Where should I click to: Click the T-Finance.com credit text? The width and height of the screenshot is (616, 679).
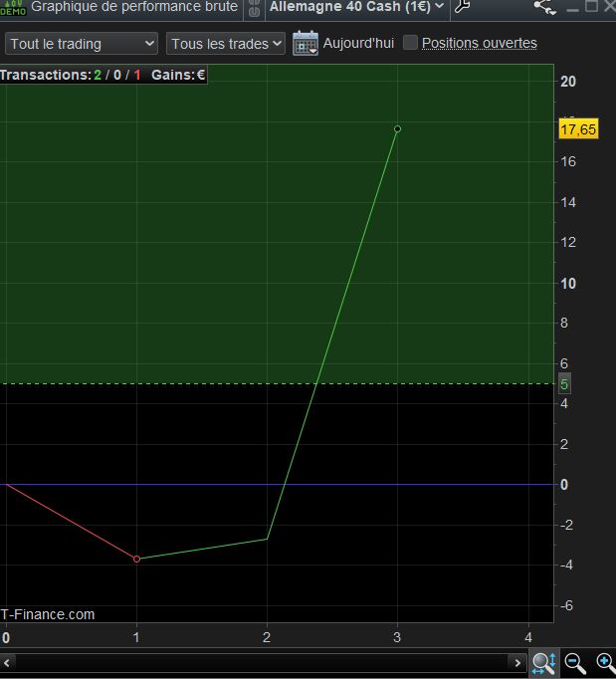[x=47, y=614]
